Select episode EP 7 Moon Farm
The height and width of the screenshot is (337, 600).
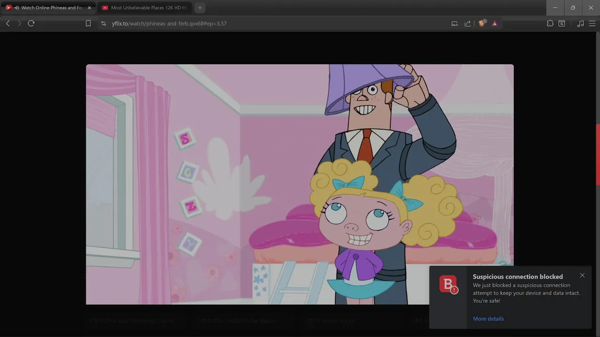point(331,321)
